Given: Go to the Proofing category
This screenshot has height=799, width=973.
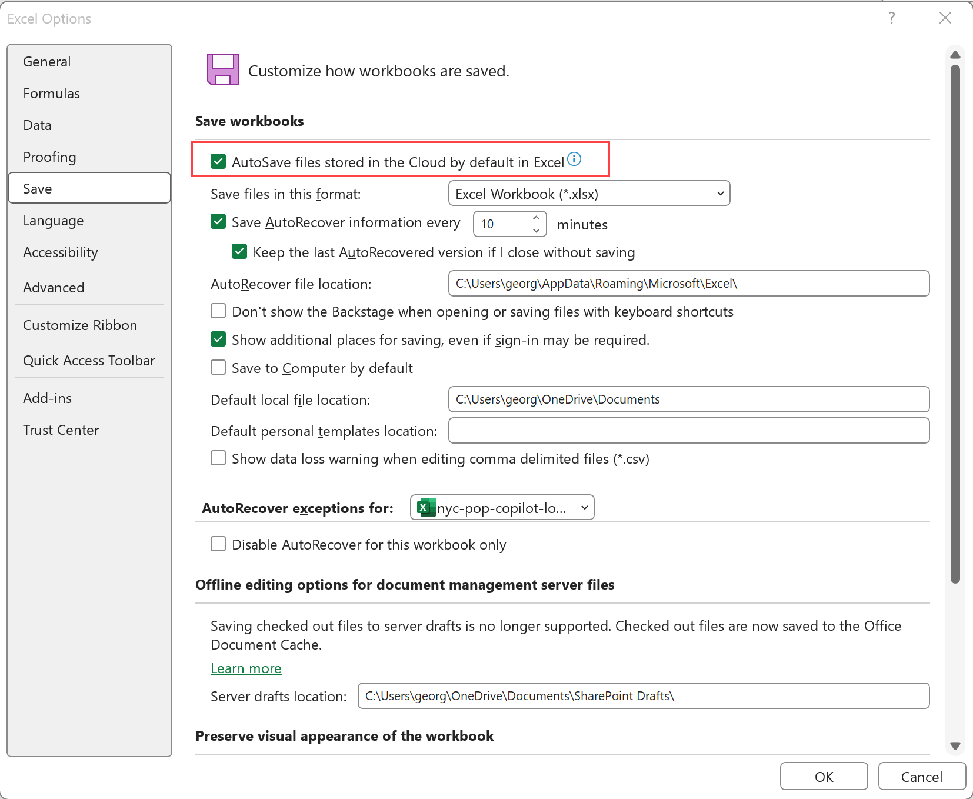Looking at the screenshot, I should click(x=89, y=157).
